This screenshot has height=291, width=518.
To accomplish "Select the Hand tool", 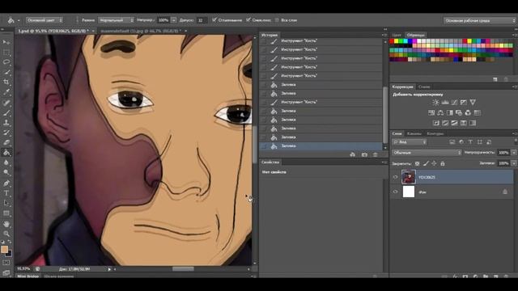I will coord(6,224).
